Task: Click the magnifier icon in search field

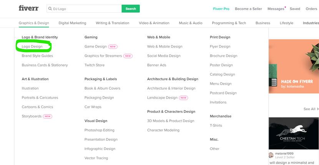Action: pyautogui.click(x=50, y=9)
